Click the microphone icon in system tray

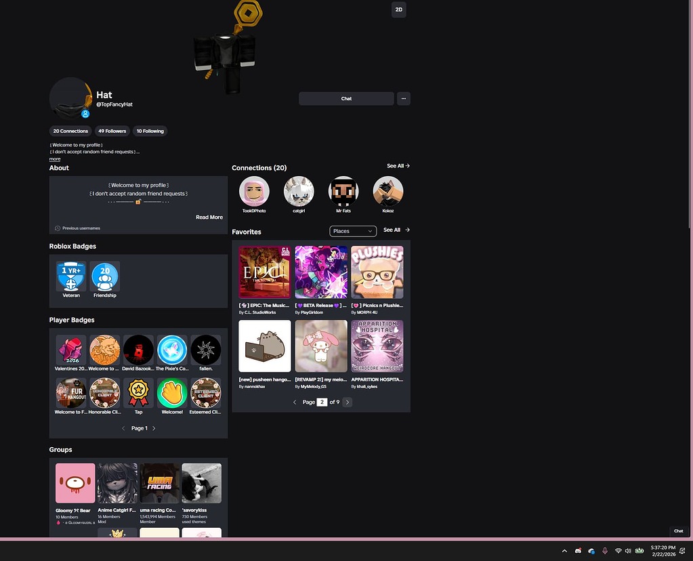[605, 551]
